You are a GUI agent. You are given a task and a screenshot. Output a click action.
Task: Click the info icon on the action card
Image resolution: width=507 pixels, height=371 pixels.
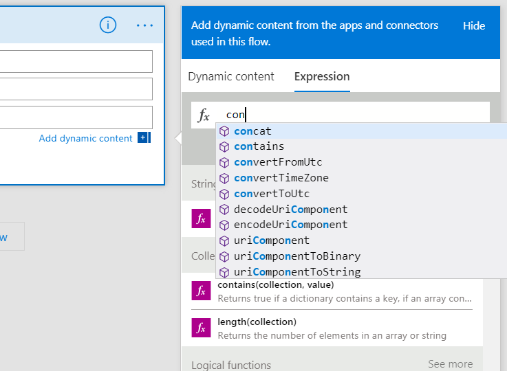point(108,25)
